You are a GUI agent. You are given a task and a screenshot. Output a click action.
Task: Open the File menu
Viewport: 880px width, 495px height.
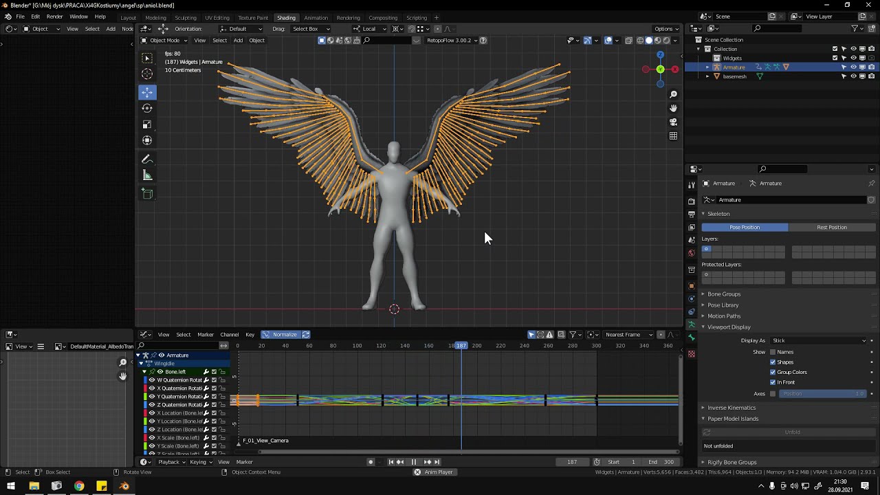[x=20, y=16]
